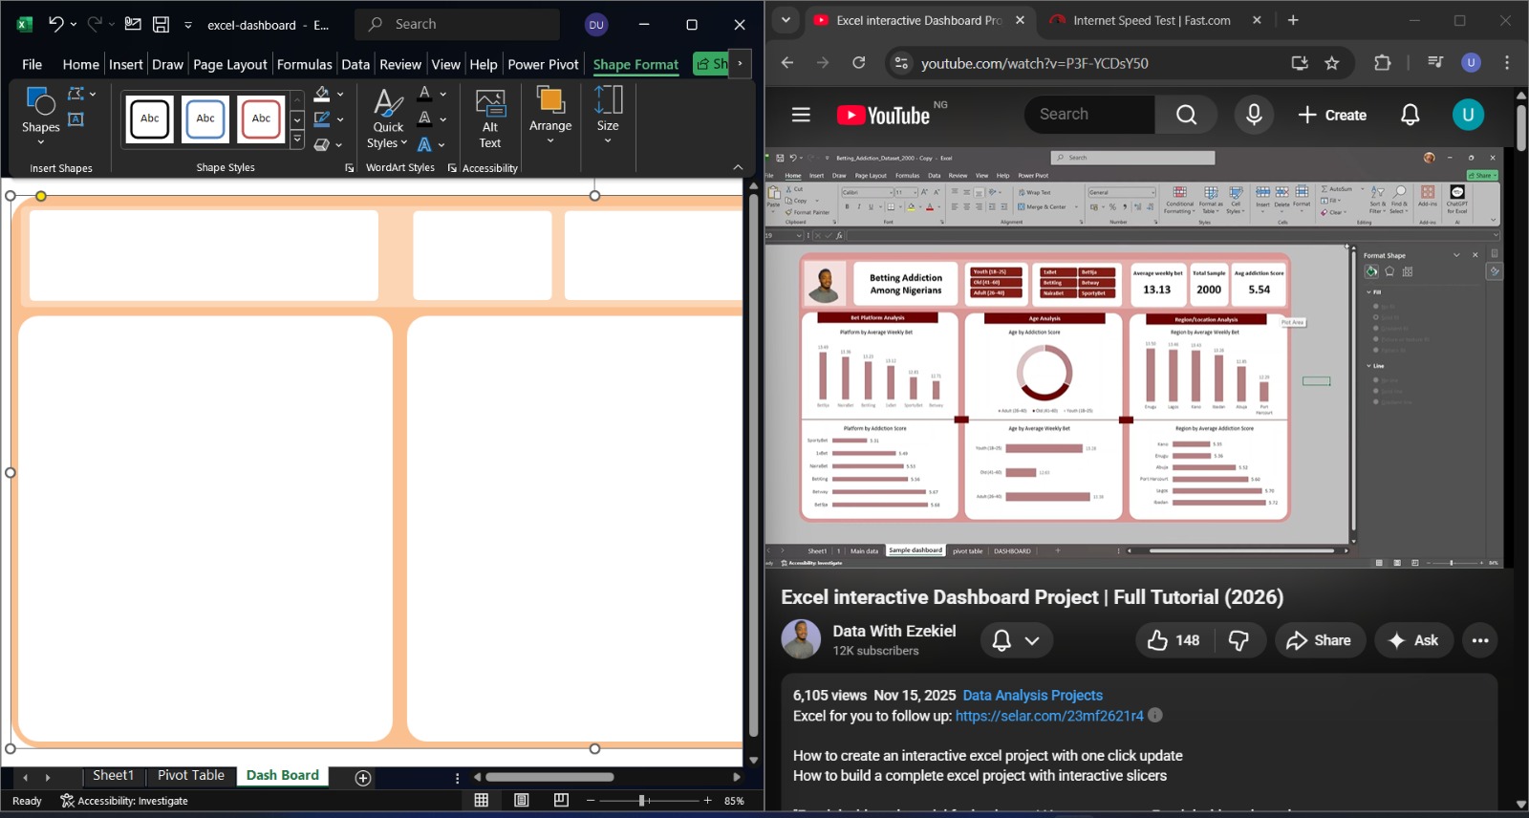Click the Alt Text button

[x=489, y=118]
